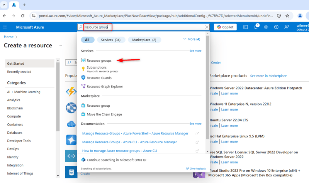Click Give feedback in search panel
This screenshot has width=309, height=183.
point(196,169)
